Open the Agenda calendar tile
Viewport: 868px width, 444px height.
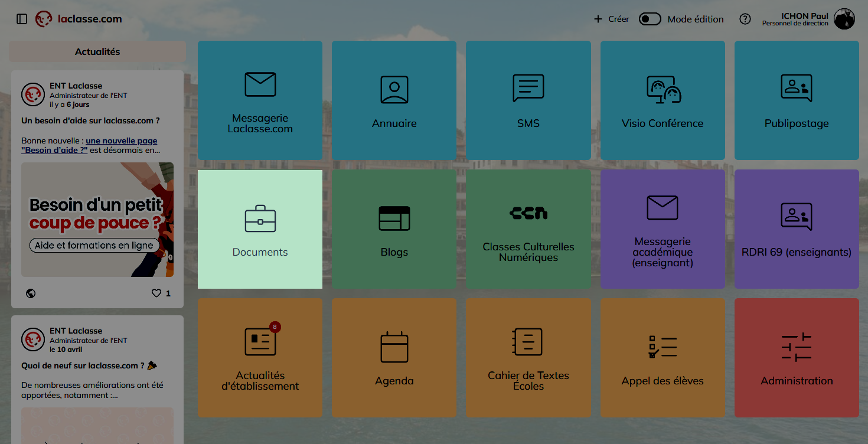394,358
